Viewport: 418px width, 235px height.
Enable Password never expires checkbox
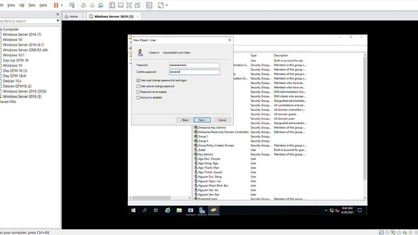pos(138,92)
